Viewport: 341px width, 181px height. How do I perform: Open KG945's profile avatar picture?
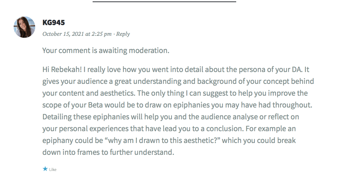tap(24, 27)
